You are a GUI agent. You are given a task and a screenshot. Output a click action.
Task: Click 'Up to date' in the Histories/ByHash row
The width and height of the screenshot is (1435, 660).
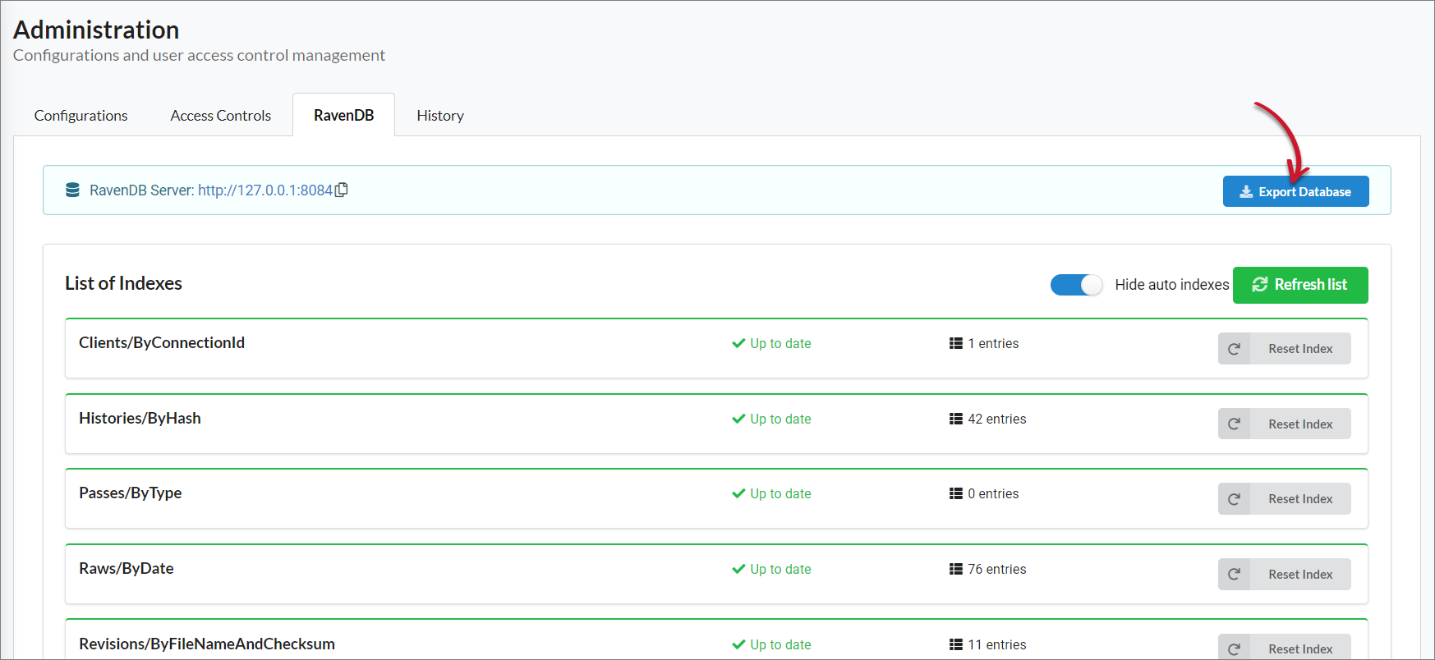click(x=780, y=419)
